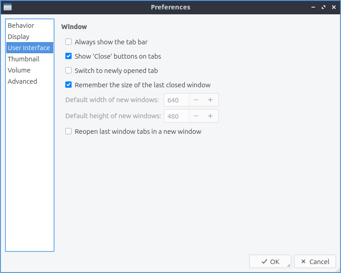Open the window menu icon in title bar
The image size is (341, 273).
coord(8,7)
